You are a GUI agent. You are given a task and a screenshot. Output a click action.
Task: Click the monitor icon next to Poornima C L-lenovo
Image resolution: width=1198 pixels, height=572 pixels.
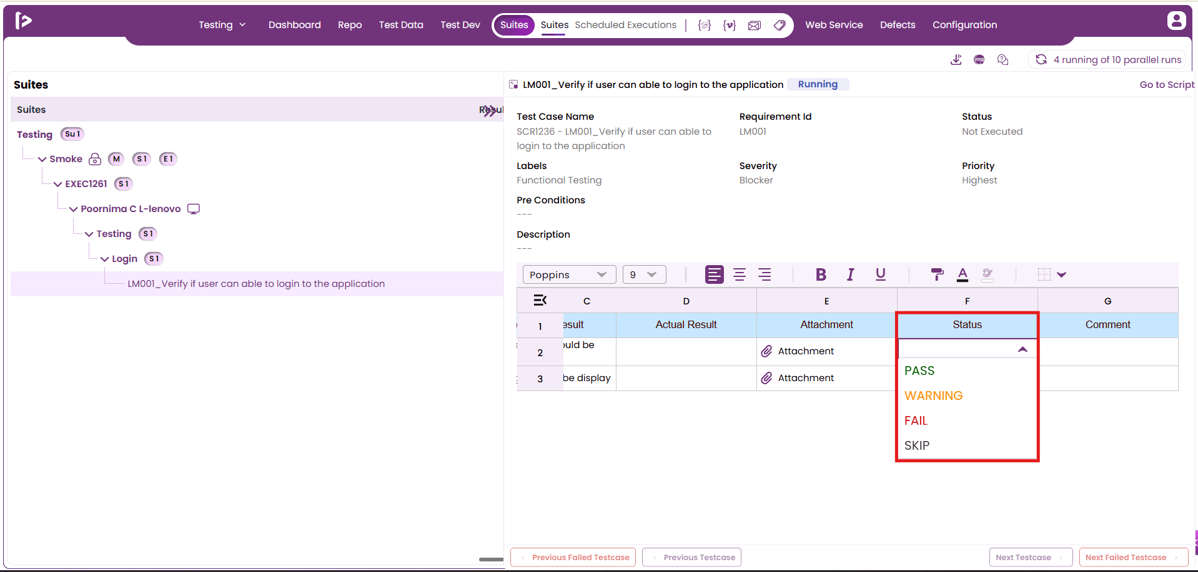point(194,209)
